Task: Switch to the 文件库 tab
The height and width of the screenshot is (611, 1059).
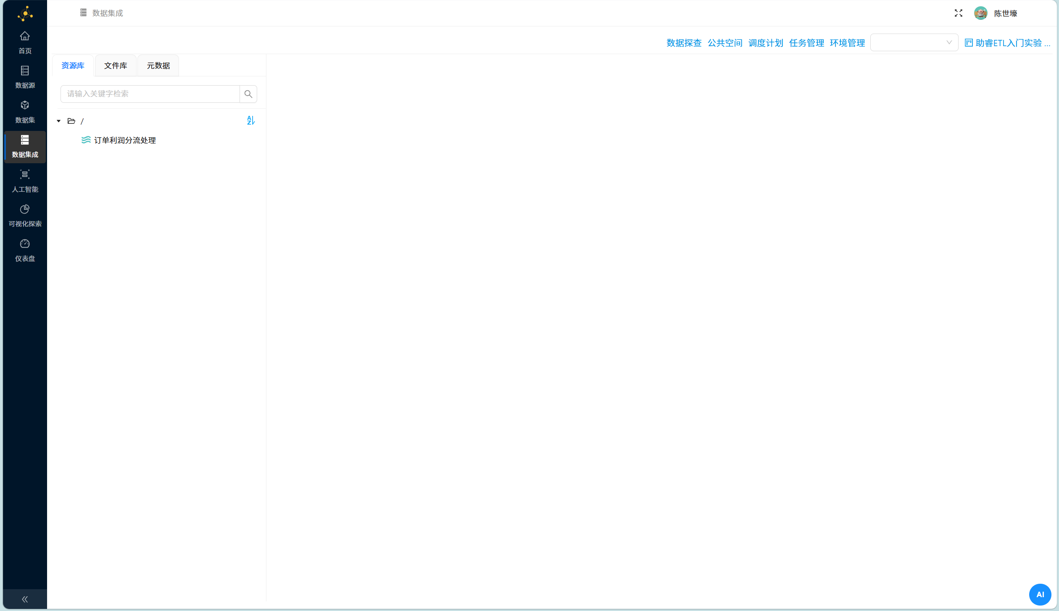Action: [116, 65]
